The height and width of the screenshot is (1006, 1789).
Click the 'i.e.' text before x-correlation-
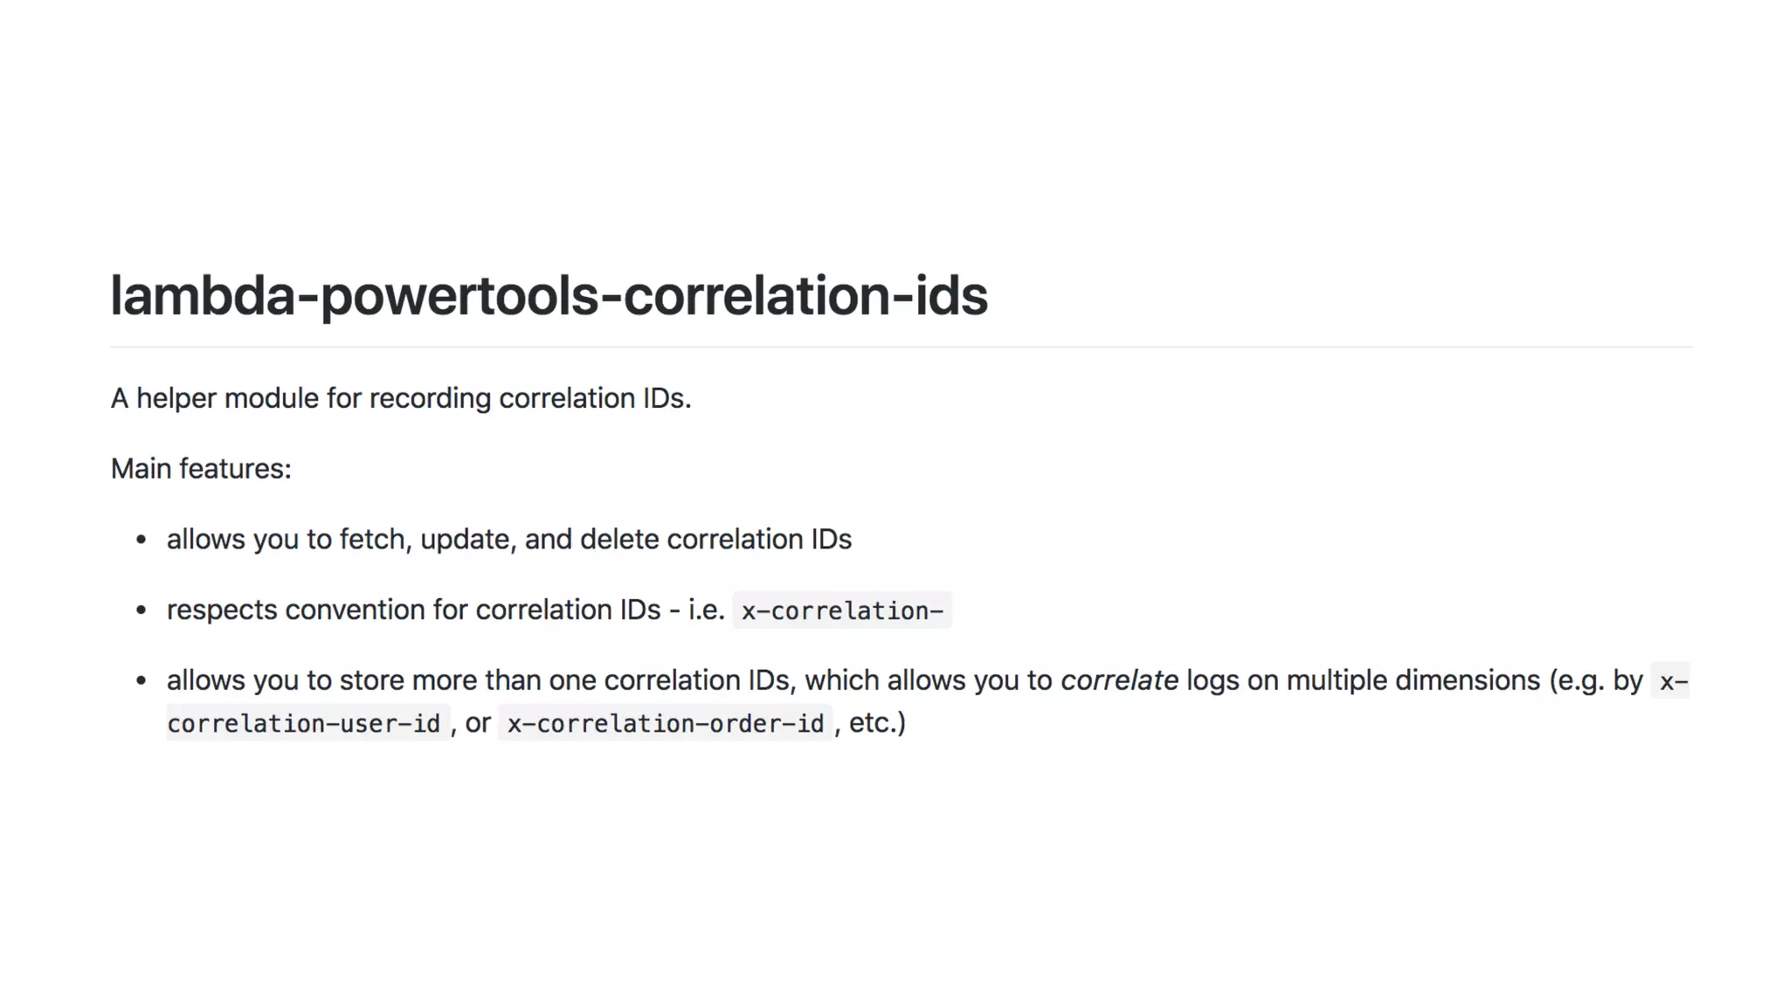[707, 610]
